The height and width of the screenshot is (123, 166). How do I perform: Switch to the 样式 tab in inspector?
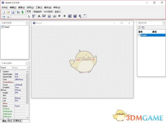point(10,121)
